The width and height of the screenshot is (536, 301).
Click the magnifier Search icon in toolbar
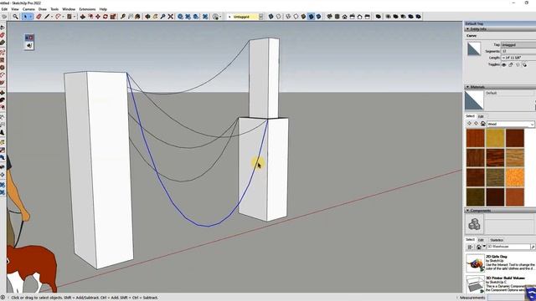coord(15,17)
